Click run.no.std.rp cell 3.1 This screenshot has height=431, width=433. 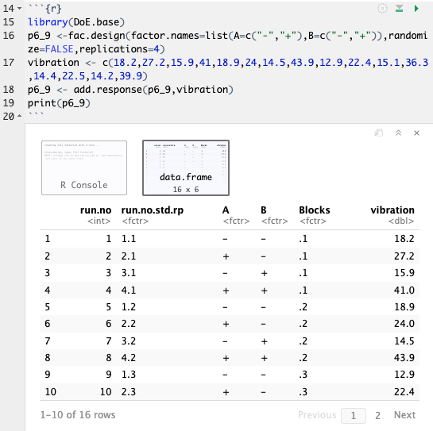[129, 273]
